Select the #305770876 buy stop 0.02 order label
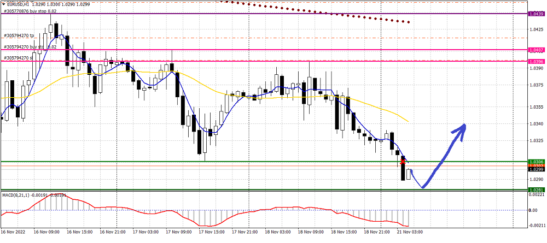The width and height of the screenshot is (547, 243). [30, 11]
